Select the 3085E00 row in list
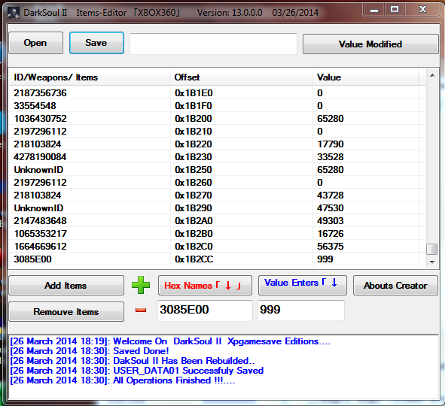Image resolution: width=445 pixels, height=406 pixels. click(217, 259)
